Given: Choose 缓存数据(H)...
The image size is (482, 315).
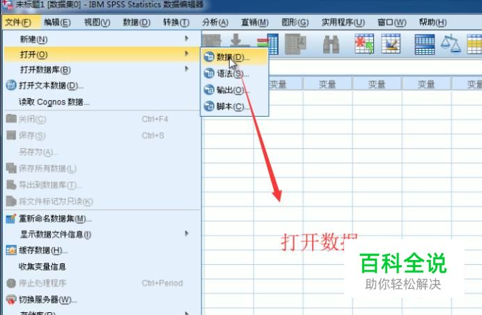Looking at the screenshot, I should coord(102,250).
